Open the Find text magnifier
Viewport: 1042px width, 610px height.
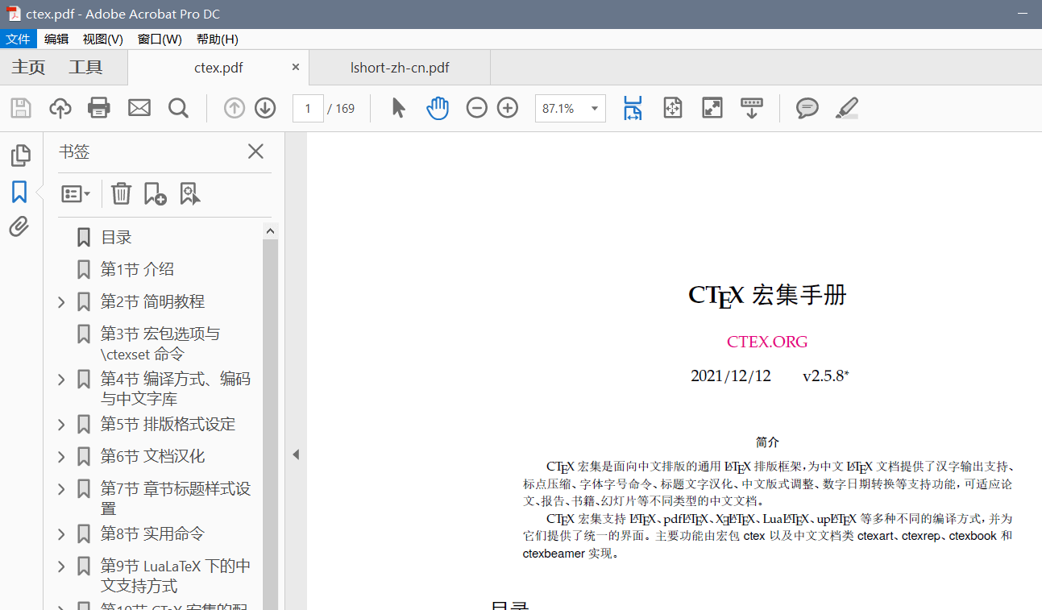pyautogui.click(x=178, y=108)
